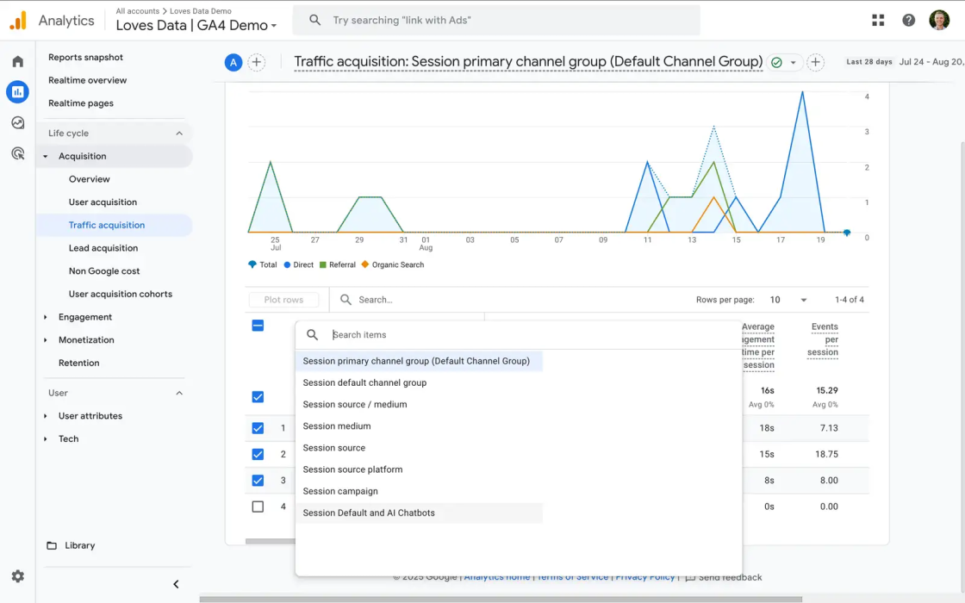Click the Send feedback link
The width and height of the screenshot is (965, 603).
728,577
